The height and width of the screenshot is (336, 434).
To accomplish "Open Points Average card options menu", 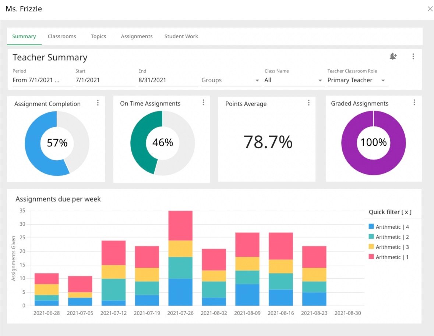I will (x=308, y=103).
